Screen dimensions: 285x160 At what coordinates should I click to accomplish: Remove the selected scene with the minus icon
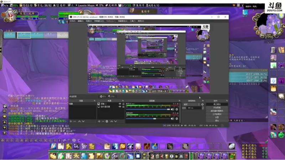75,121
